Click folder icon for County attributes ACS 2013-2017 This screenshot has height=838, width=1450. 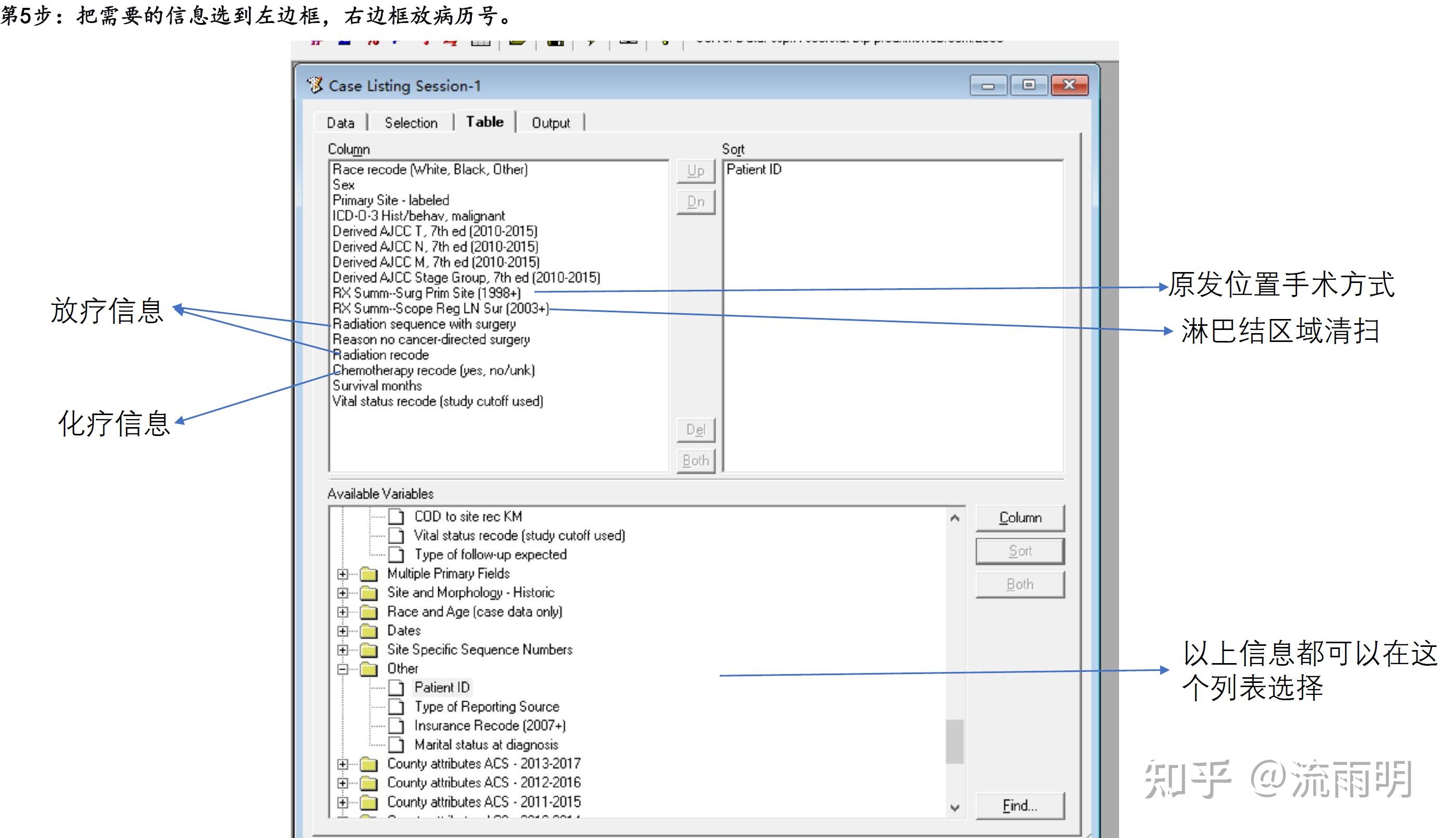[369, 764]
